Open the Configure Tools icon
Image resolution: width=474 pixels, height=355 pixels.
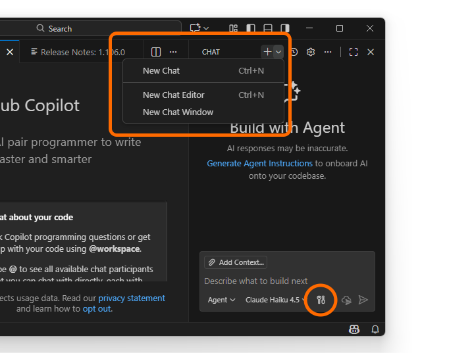click(x=321, y=300)
